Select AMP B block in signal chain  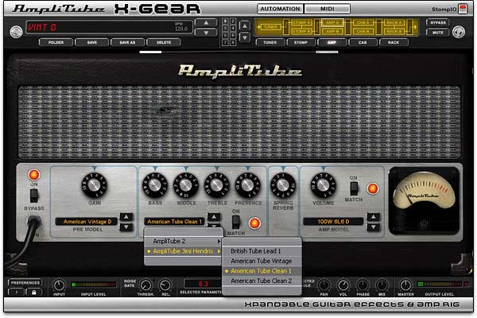point(332,31)
